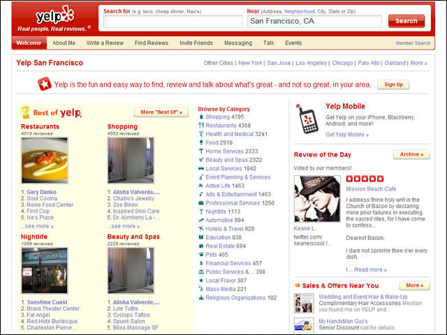Open the Neighborhood link beside Near label
This screenshot has width=447, height=335.
click(300, 11)
